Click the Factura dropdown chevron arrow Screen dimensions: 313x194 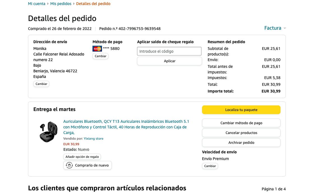(x=285, y=28)
